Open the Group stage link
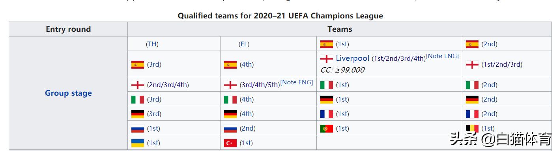Screen dimensions: 557x151 (68, 93)
